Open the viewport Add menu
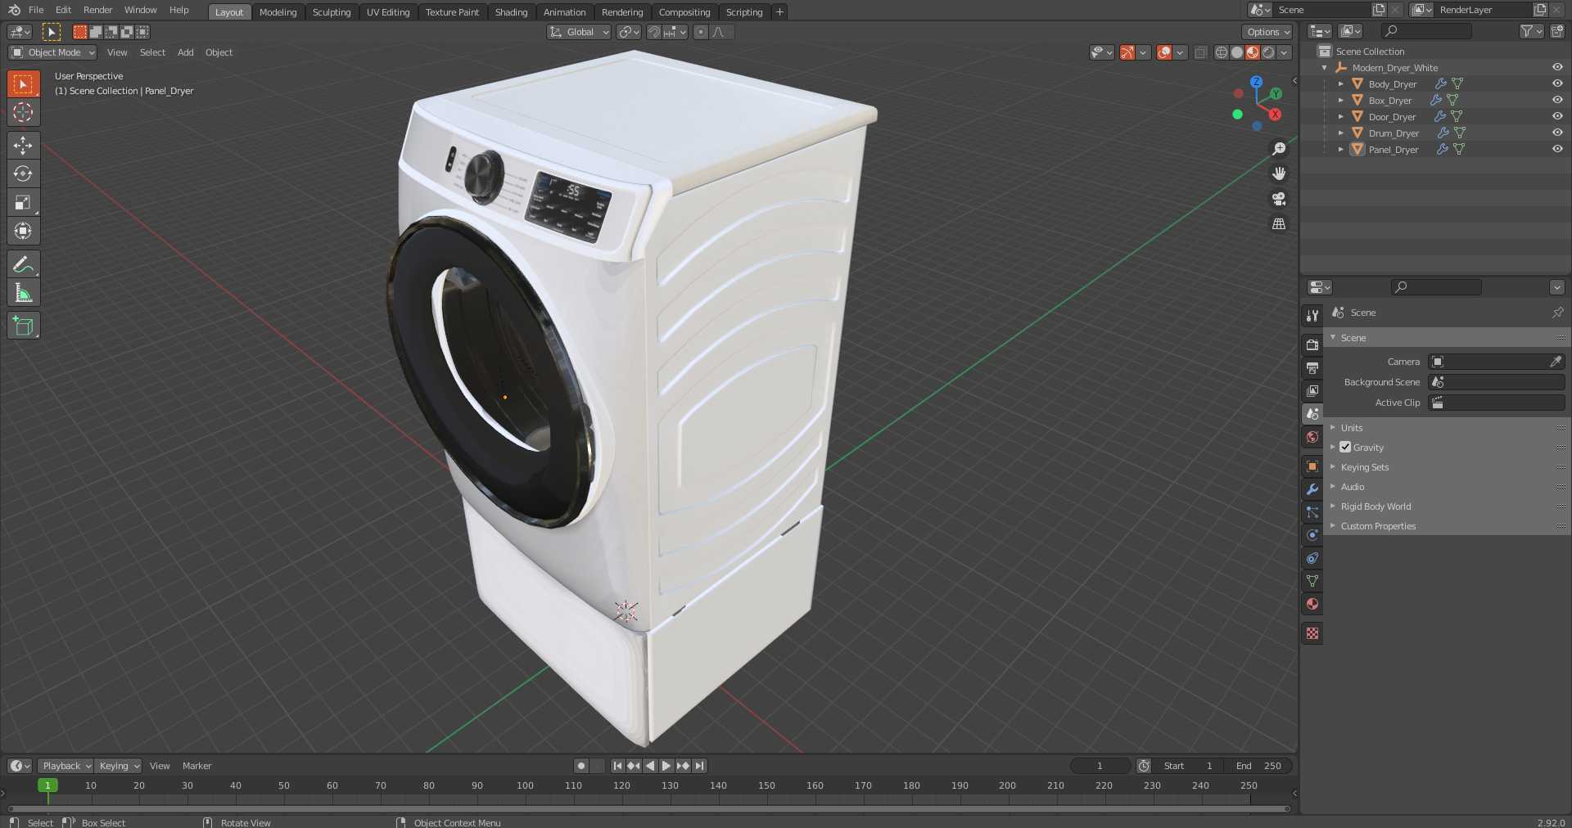This screenshot has width=1572, height=828. point(186,52)
